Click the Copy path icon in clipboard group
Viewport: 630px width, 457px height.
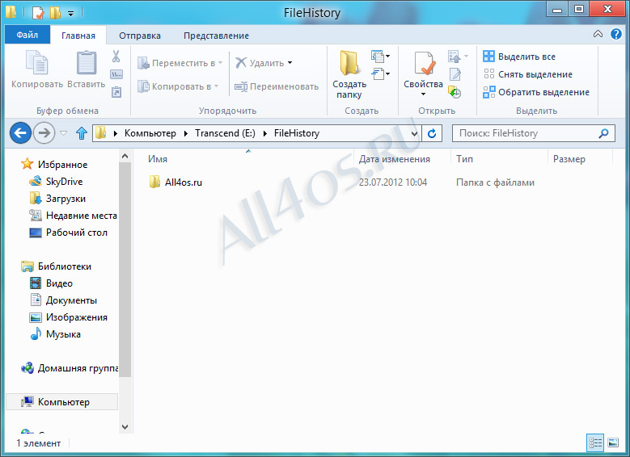tap(116, 74)
